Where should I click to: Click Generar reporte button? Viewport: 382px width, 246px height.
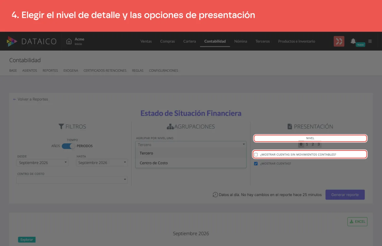tap(345, 195)
